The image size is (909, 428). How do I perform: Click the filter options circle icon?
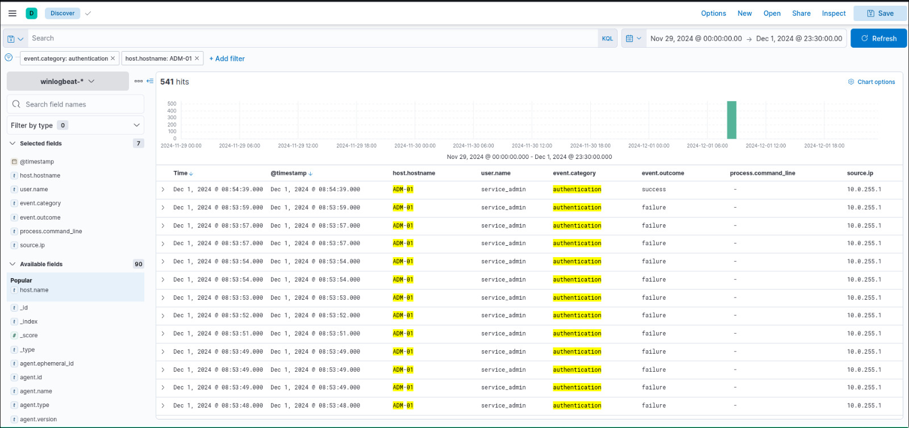(9, 57)
